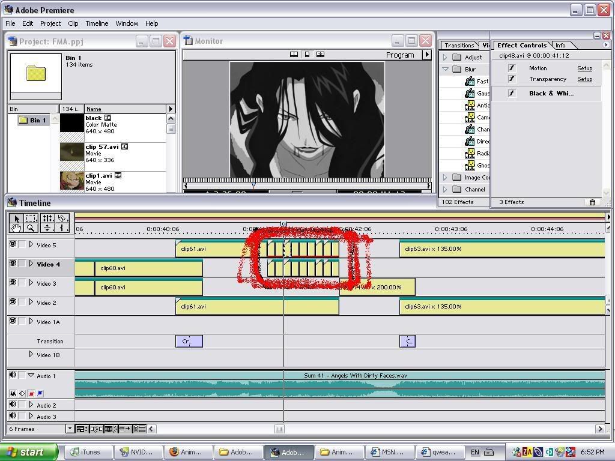Image resolution: width=615 pixels, height=461 pixels.
Task: Select the arrow Selection tool in Timeline
Action: tap(16, 218)
